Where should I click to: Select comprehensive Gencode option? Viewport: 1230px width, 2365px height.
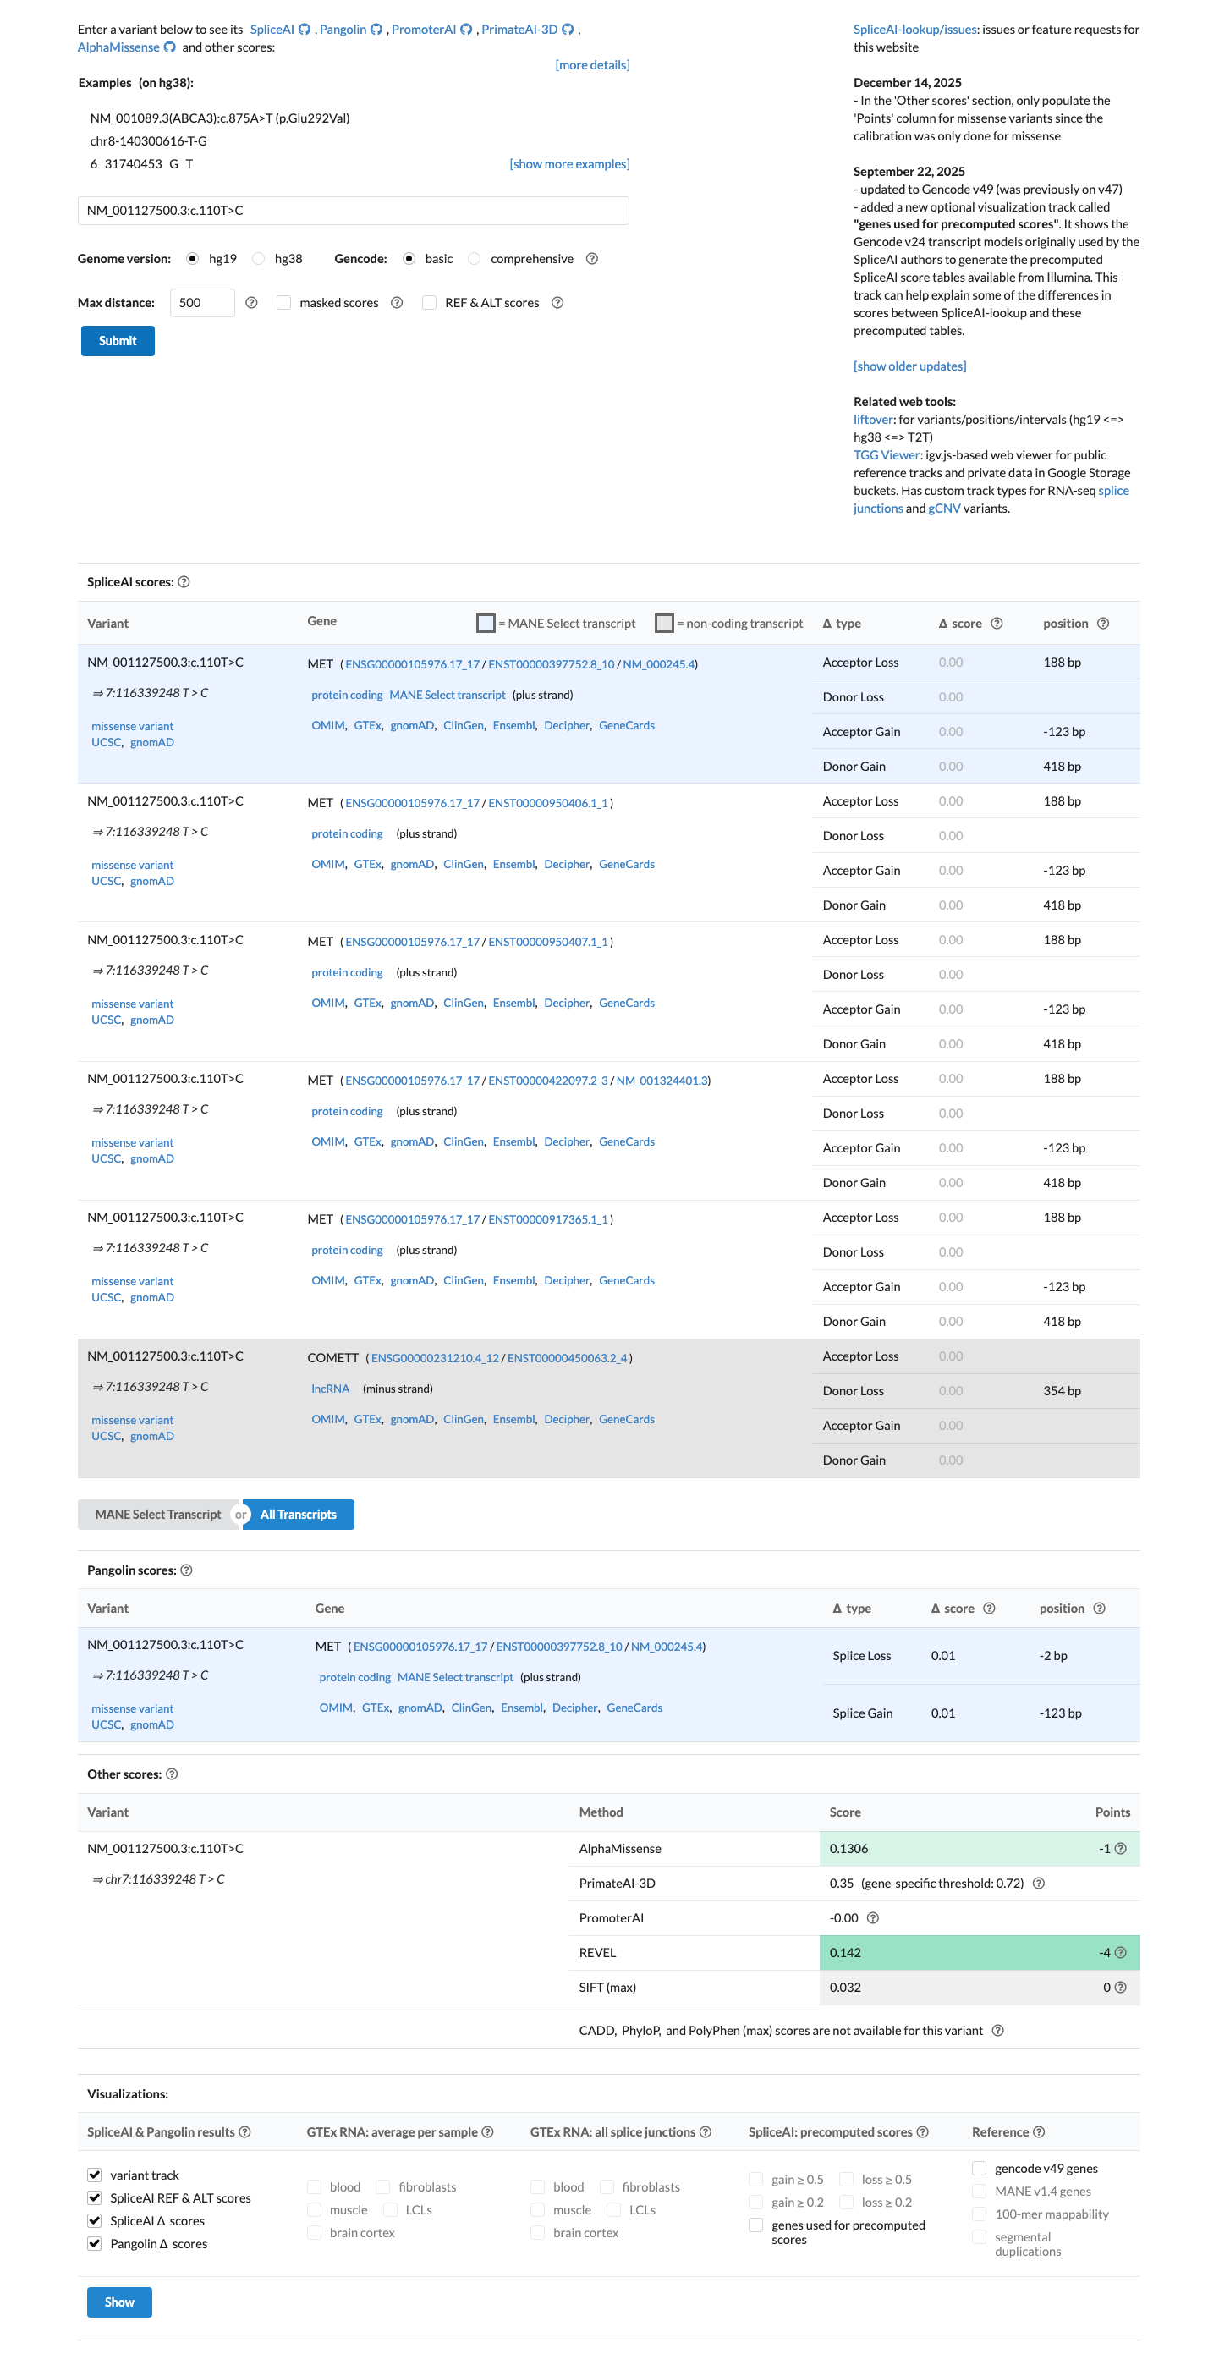pyautogui.click(x=475, y=259)
